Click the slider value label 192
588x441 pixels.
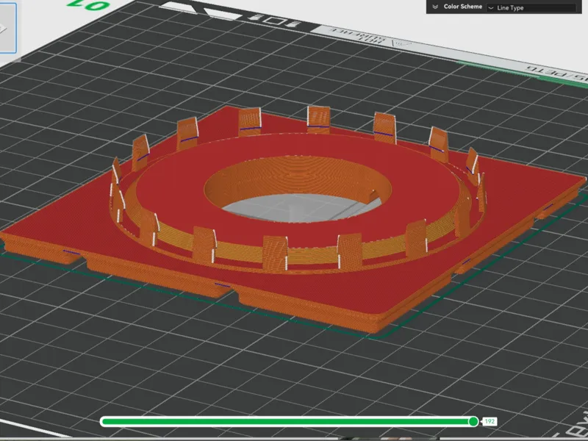(490, 421)
